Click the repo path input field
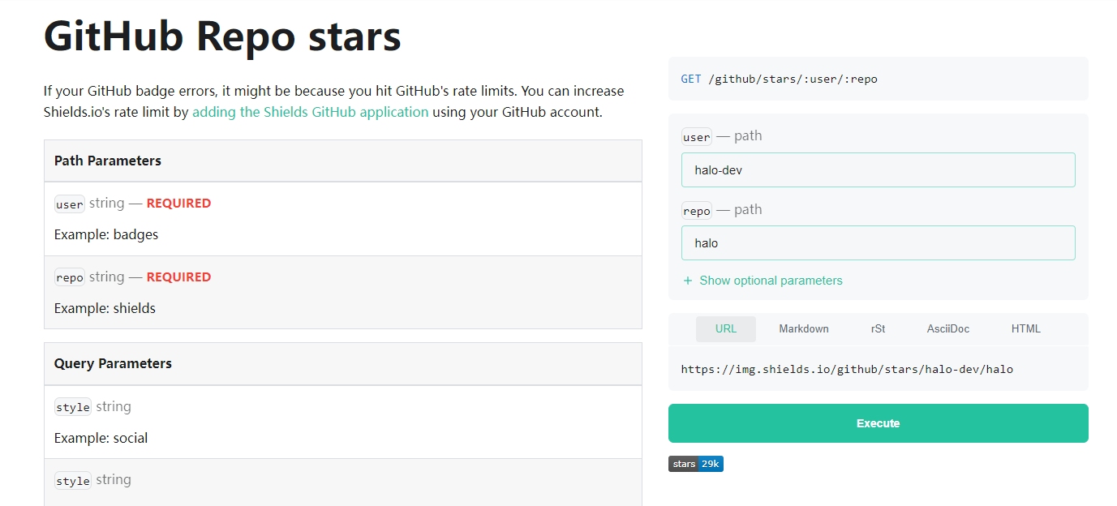Screen dimensions: 1117x506 click(878, 243)
